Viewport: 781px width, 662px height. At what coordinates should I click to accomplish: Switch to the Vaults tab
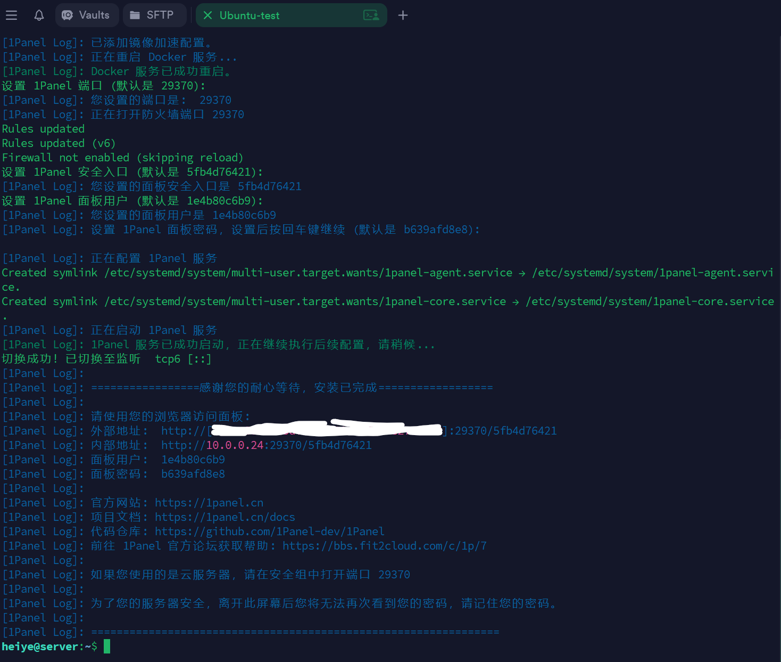[94, 15]
